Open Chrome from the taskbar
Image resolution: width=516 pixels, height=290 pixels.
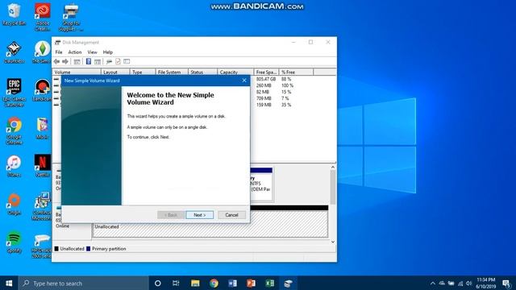click(214, 283)
